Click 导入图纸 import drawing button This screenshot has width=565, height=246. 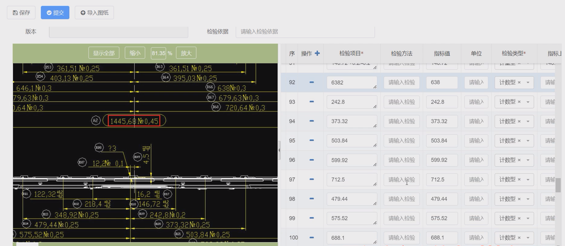(94, 13)
